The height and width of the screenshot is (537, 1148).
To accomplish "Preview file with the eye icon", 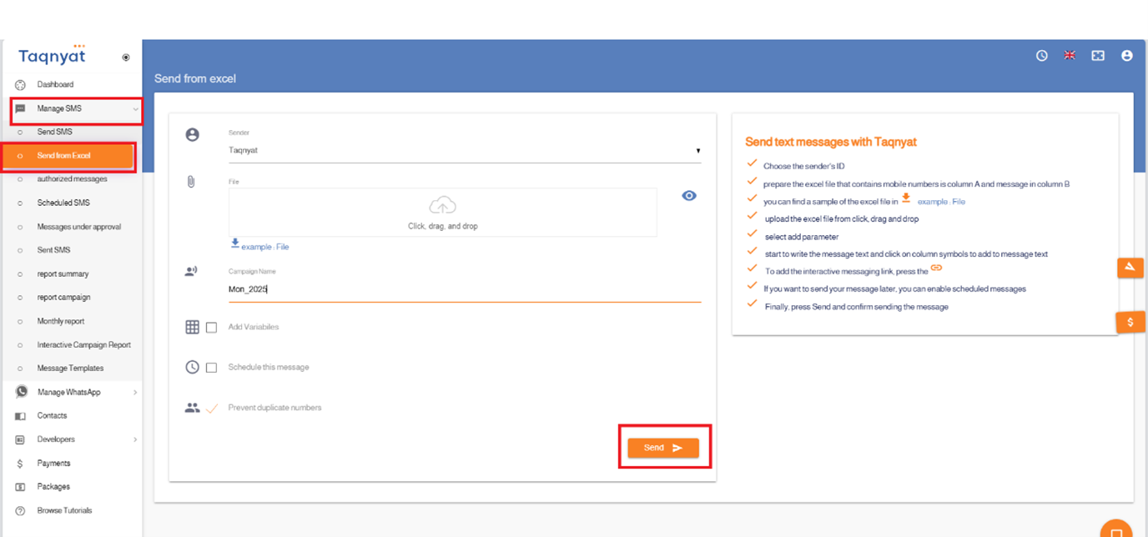I will point(689,196).
